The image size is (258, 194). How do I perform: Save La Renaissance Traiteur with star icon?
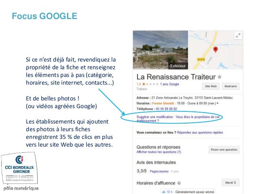click(220, 77)
